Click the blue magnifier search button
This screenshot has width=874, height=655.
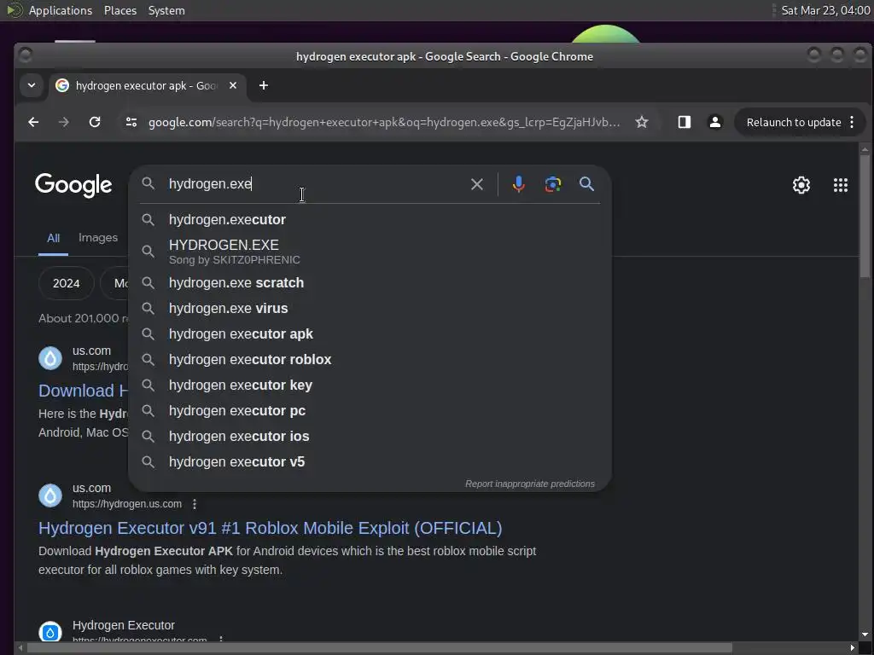[x=586, y=184]
